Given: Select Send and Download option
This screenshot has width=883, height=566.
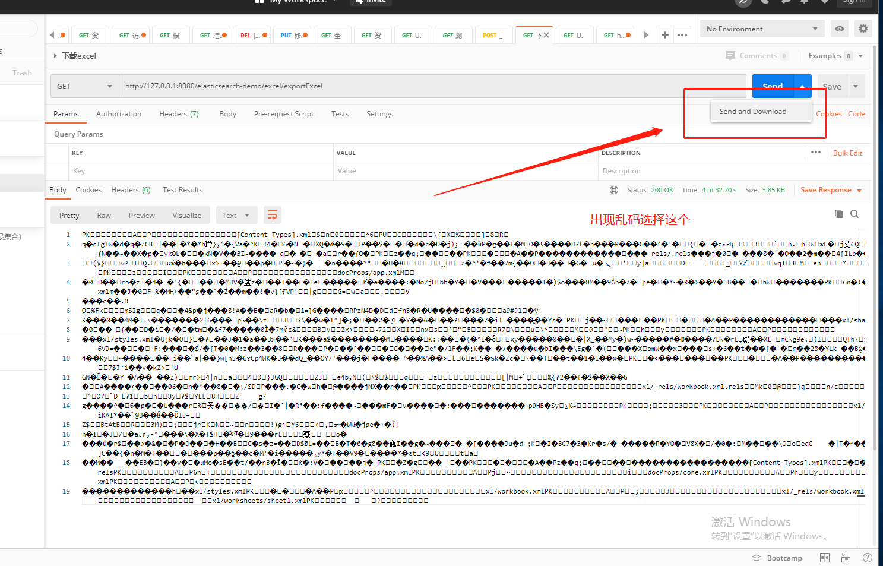Looking at the screenshot, I should pyautogui.click(x=761, y=112).
